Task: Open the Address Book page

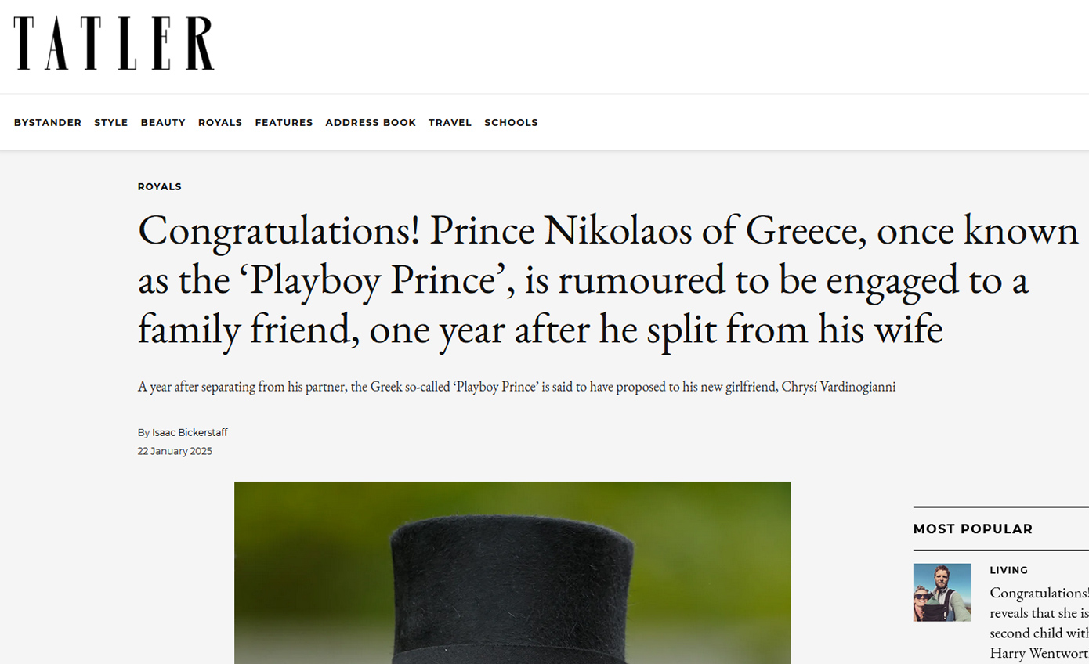Action: pos(371,123)
